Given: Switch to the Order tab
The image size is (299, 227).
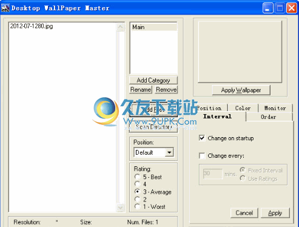Looking at the screenshot, I should click(269, 117).
